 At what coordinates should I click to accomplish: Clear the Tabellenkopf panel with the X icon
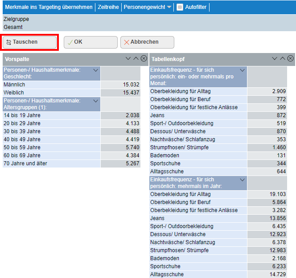point(290,59)
